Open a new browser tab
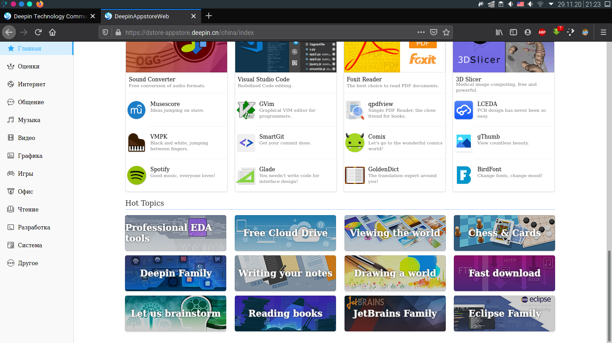 (x=209, y=16)
